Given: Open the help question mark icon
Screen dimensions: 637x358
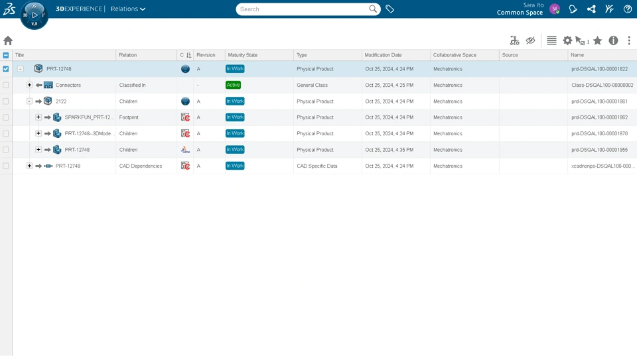Looking at the screenshot, I should [x=627, y=9].
